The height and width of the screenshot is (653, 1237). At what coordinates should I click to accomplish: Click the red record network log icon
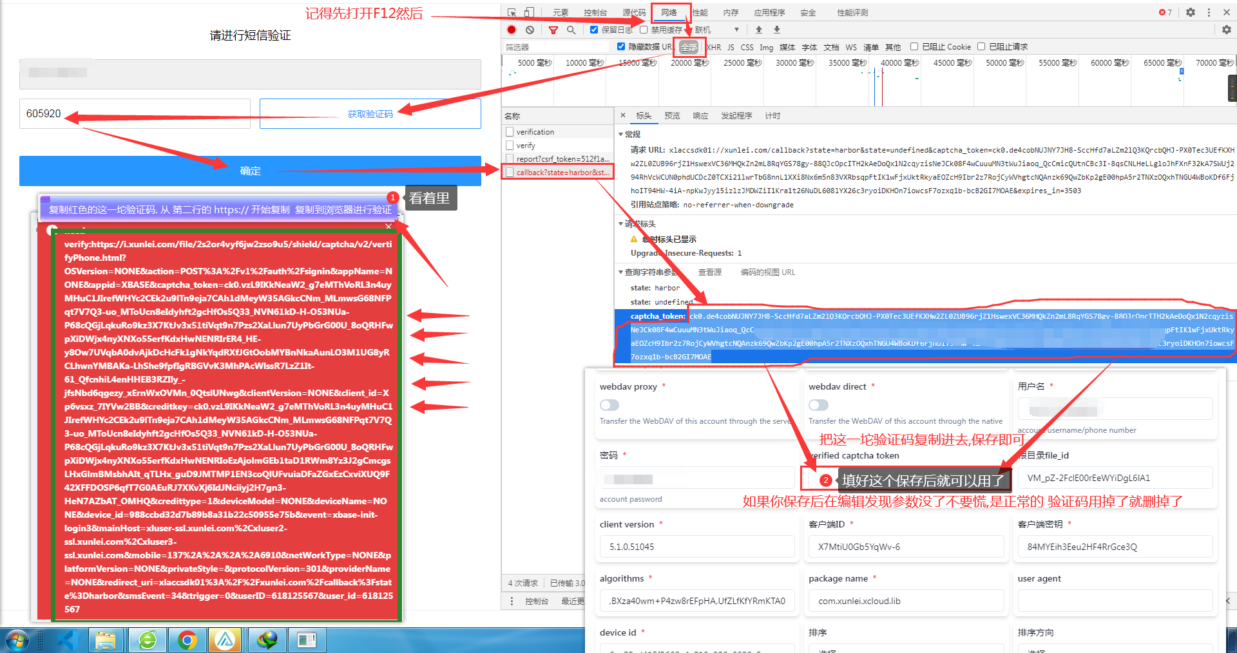pyautogui.click(x=512, y=30)
